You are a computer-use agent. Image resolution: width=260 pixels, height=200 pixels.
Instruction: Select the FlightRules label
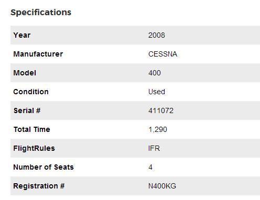click(x=34, y=148)
